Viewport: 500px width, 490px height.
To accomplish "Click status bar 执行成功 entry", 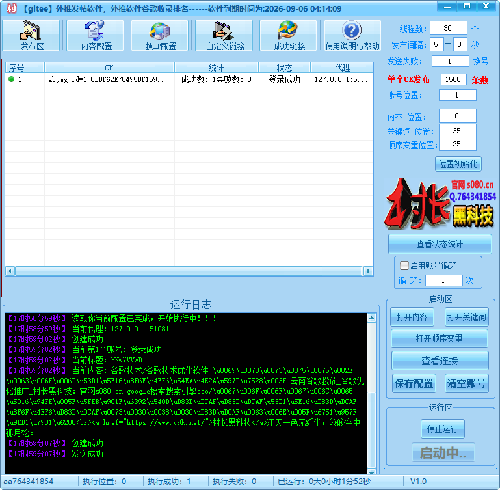I will point(169,481).
